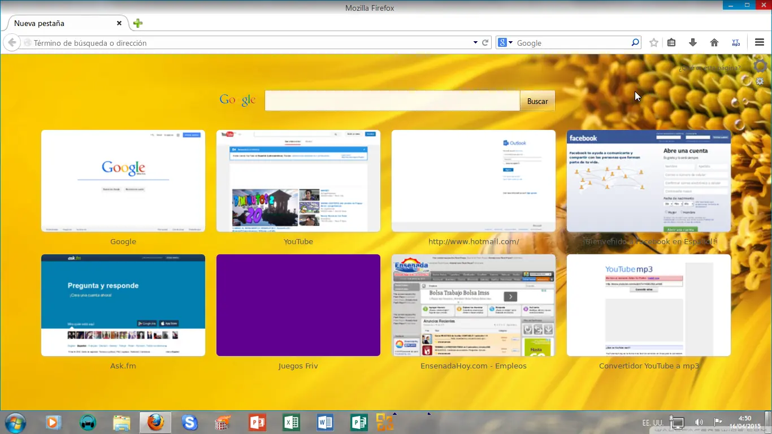
Task: Click the Google logo beside the search box
Action: click(x=237, y=100)
